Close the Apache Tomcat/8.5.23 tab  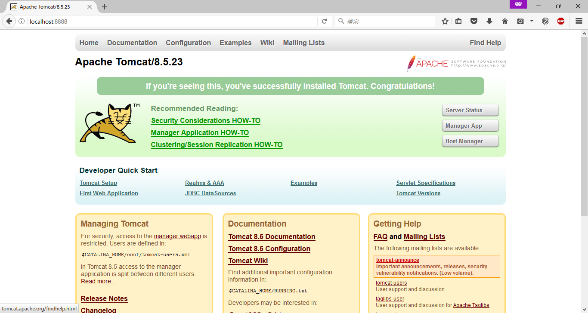(90, 7)
